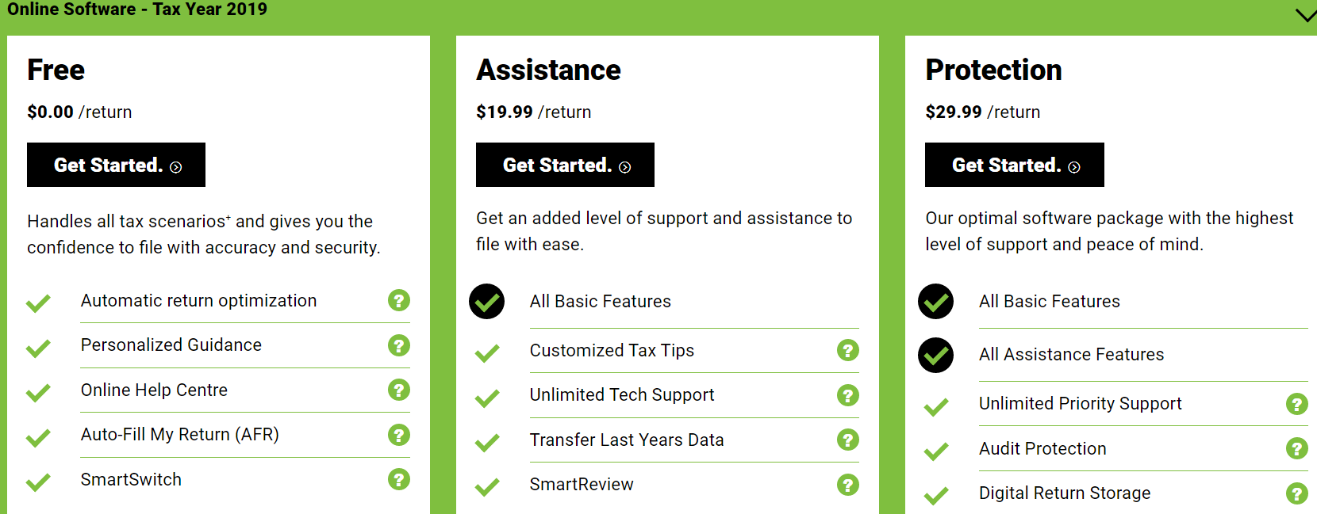Click help icon for Digital Return Storage
The height and width of the screenshot is (514, 1317).
[x=1296, y=493]
